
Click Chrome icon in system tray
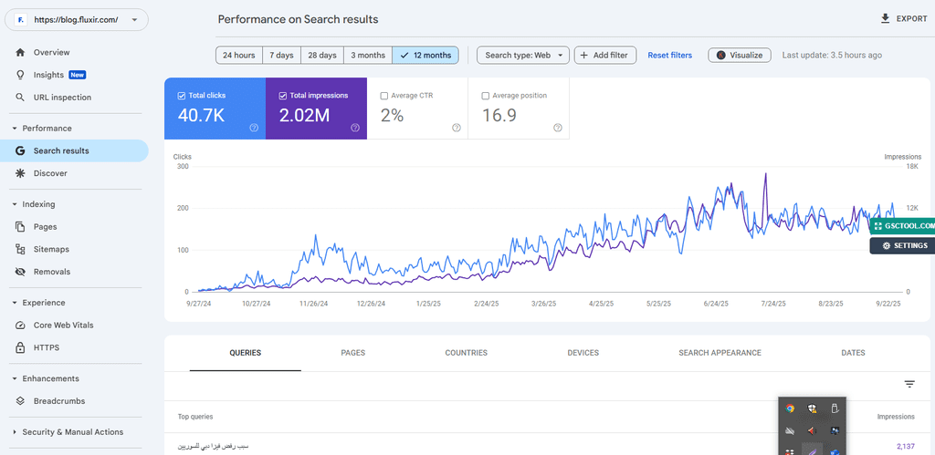(790, 408)
